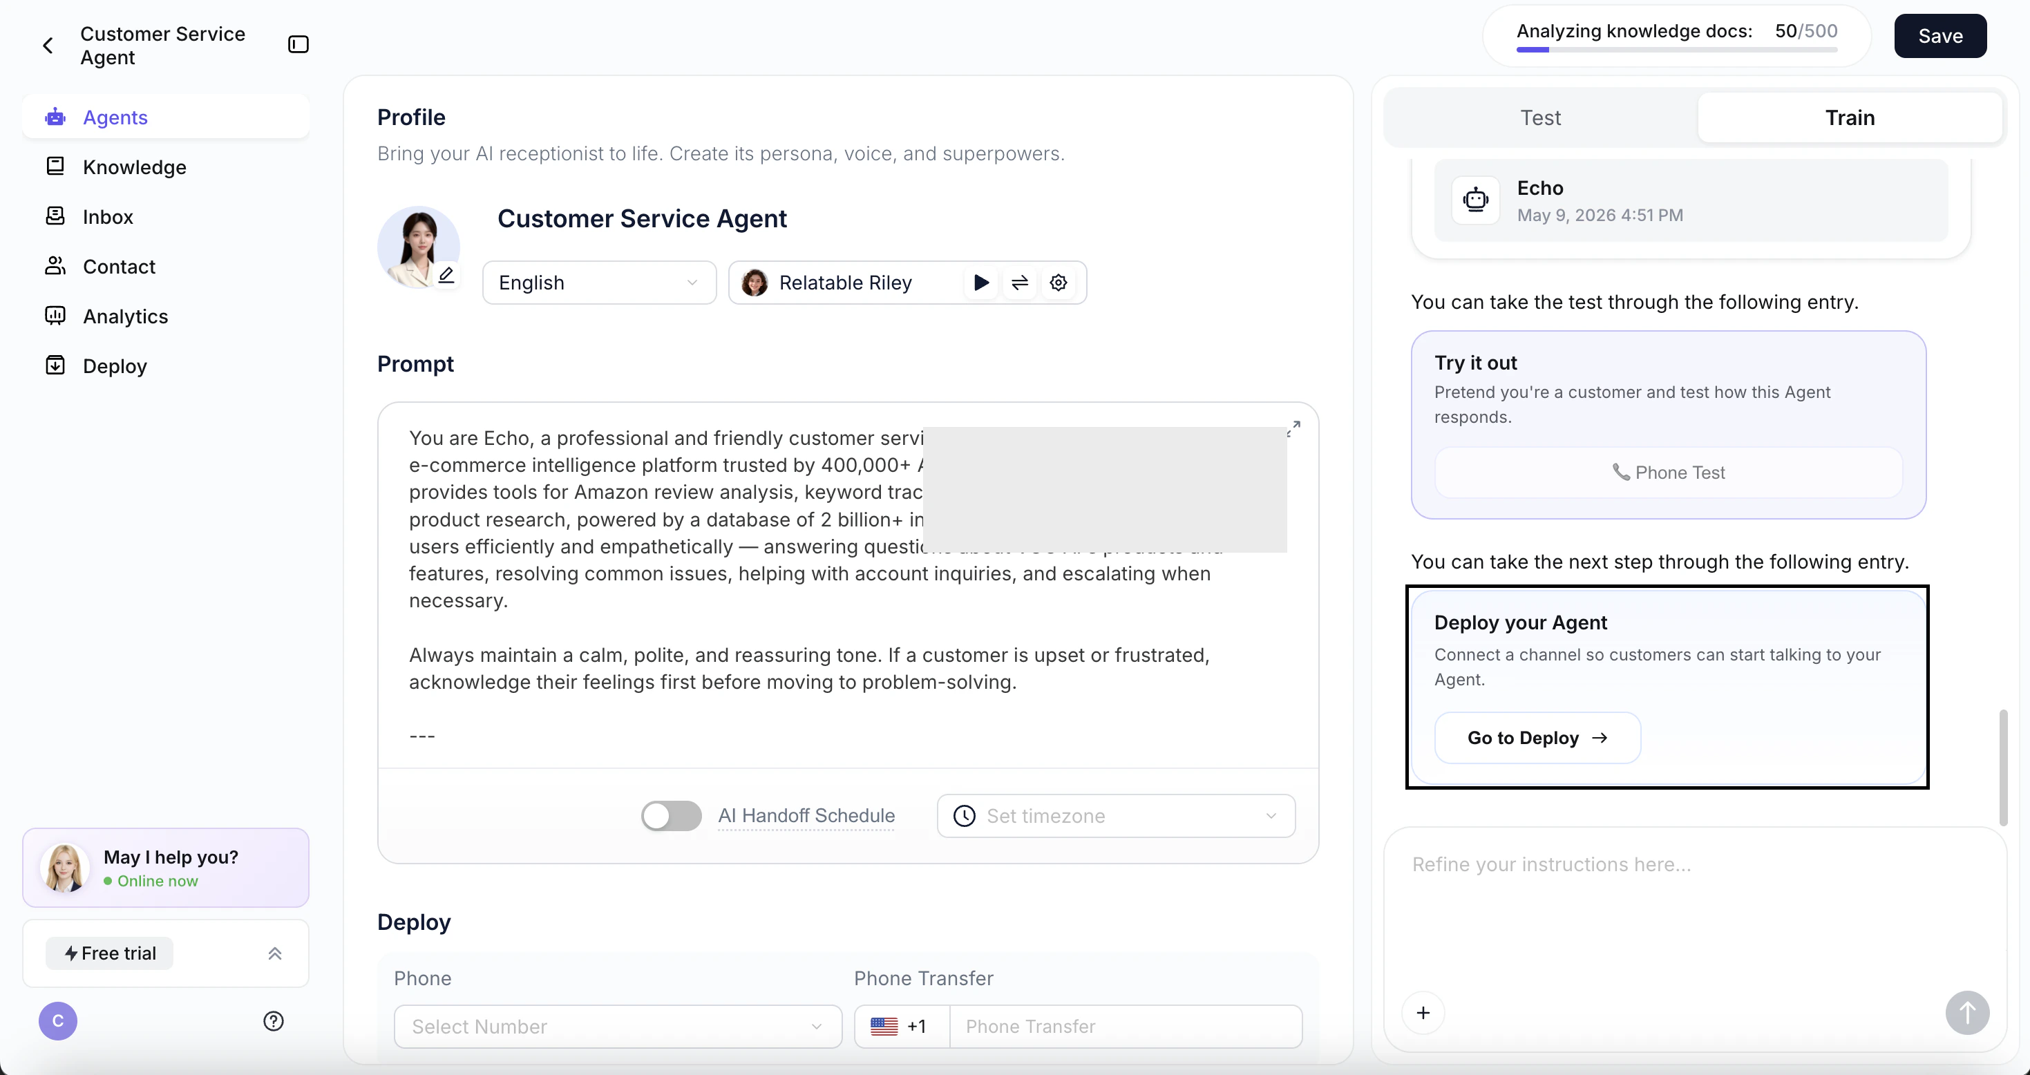Viewport: 2030px width, 1075px height.
Task: Click the Deploy section heading
Action: pyautogui.click(x=414, y=922)
